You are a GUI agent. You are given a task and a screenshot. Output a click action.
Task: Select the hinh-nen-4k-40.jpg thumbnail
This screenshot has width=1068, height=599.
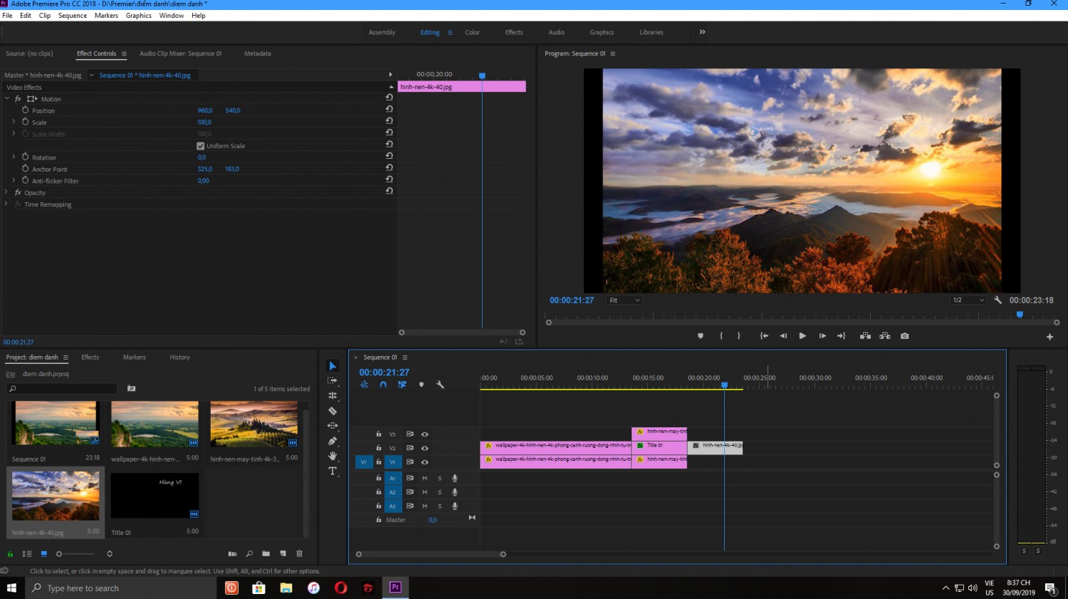[x=56, y=496]
